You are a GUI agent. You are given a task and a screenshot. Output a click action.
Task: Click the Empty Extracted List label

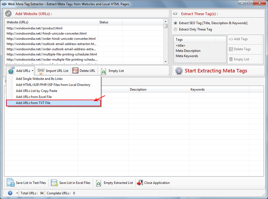point(118,183)
